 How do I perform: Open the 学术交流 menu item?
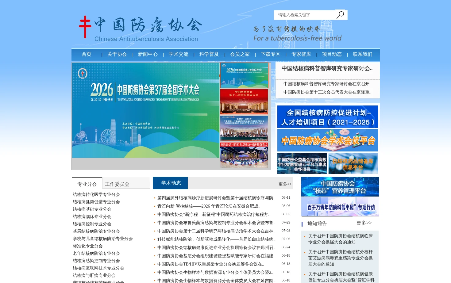[179, 54]
